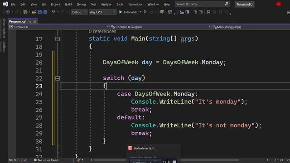Open dropdown arrow beside code cleanup broom

82,160
